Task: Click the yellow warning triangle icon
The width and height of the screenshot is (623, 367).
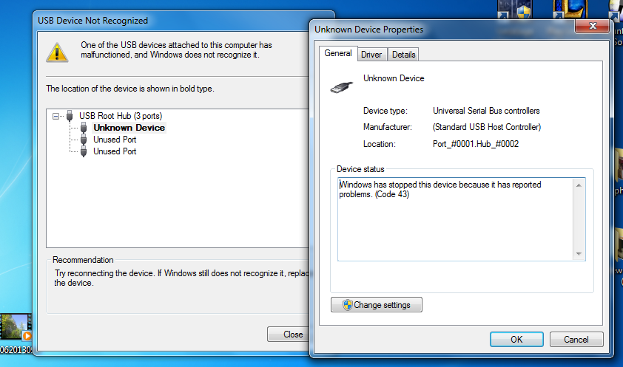Action: coord(57,52)
